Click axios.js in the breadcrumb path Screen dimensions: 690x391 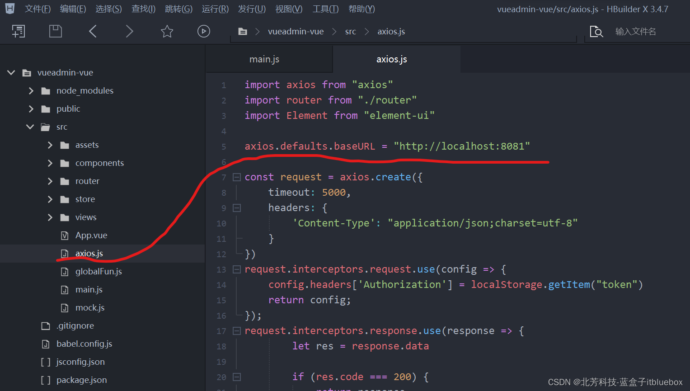pyautogui.click(x=391, y=32)
